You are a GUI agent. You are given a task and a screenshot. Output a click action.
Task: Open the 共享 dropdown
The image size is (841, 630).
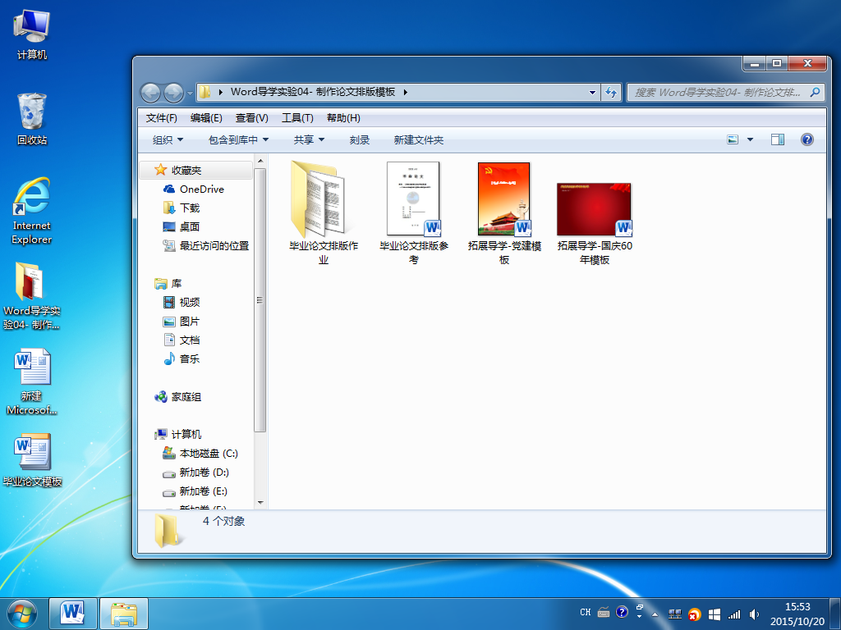click(309, 139)
